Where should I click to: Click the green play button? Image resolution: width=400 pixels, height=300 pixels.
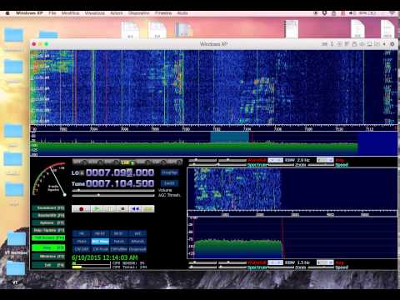[x=97, y=209]
